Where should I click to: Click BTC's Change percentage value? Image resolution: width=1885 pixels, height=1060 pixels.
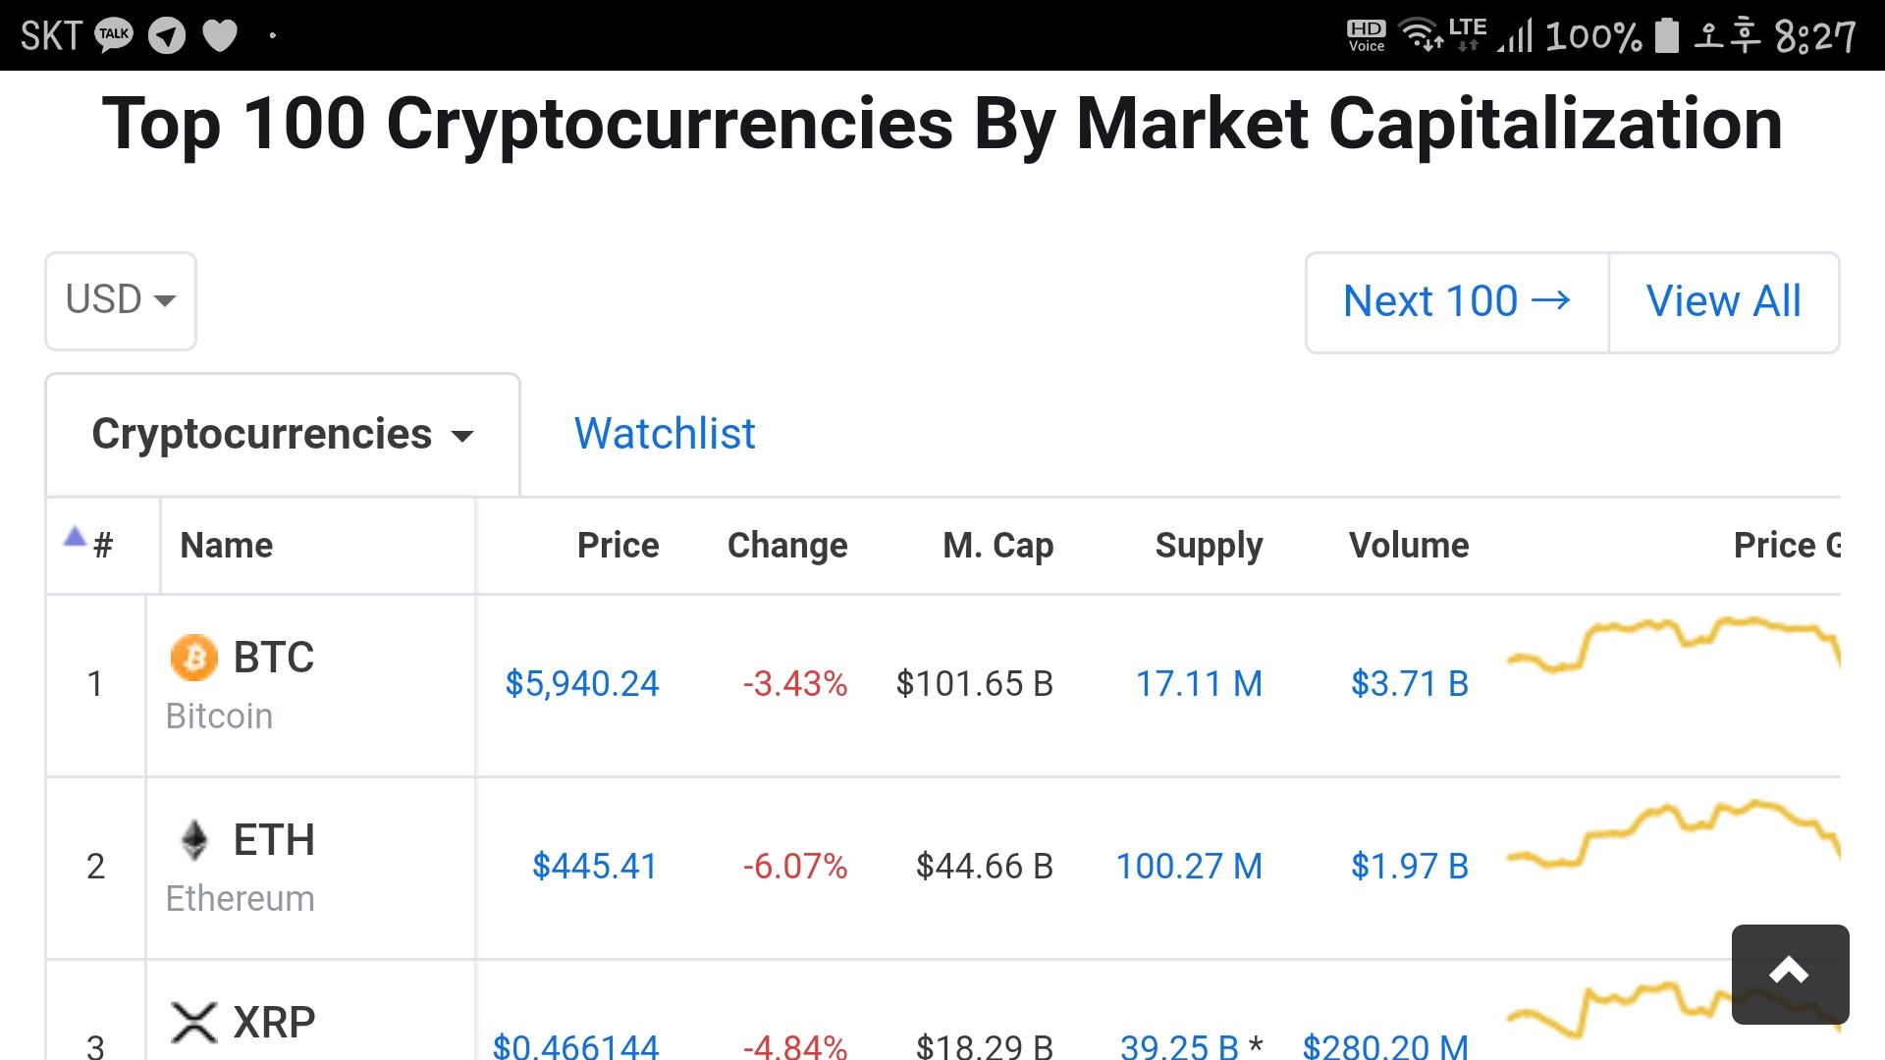tap(795, 684)
